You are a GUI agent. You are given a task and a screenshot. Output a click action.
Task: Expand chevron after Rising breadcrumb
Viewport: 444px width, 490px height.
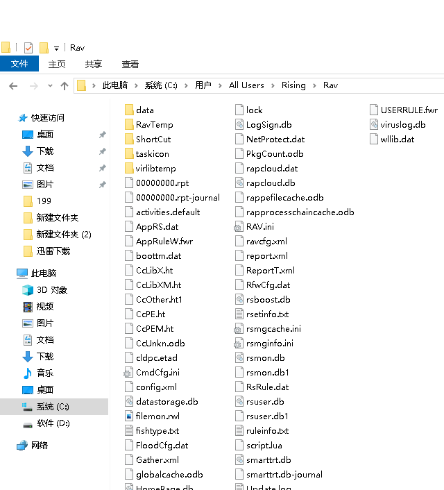point(314,85)
